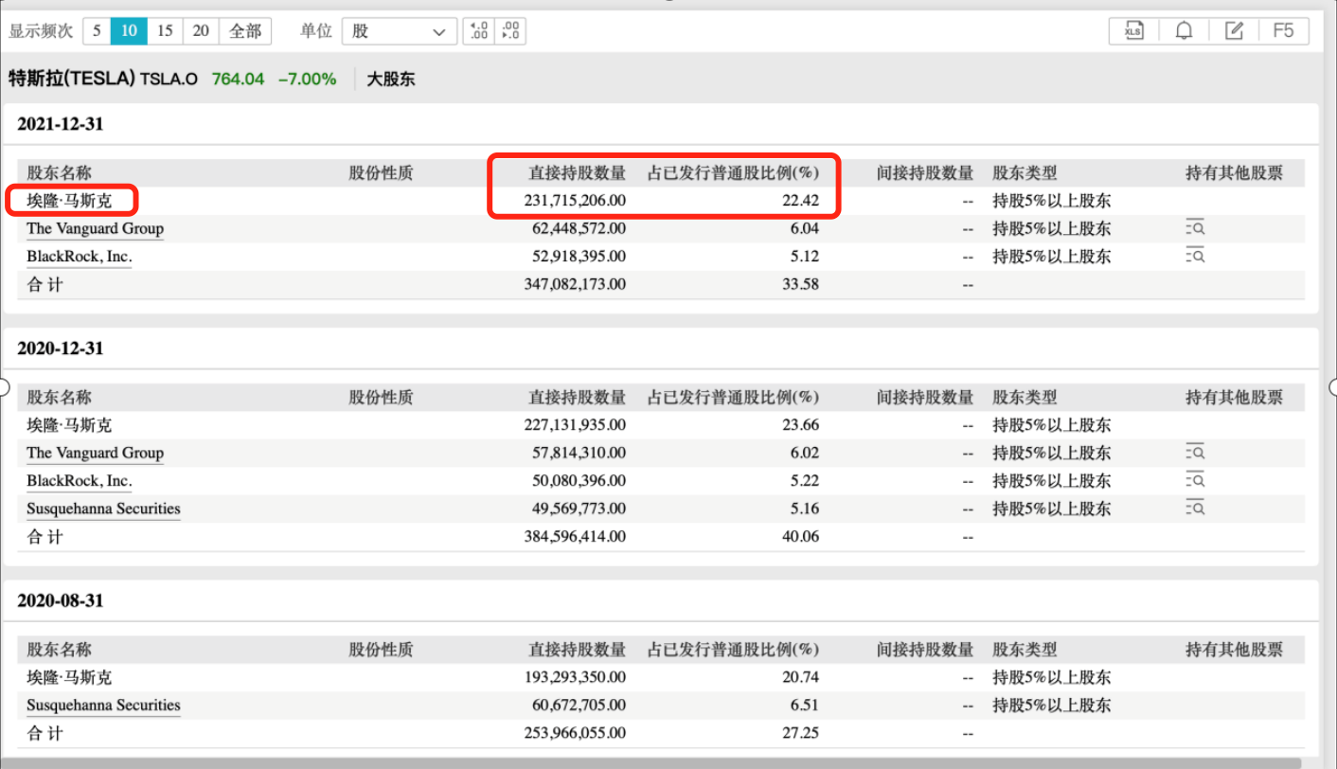The width and height of the screenshot is (1337, 769).
Task: View other holdings for 2020-12-31 Susquehanna row
Action: point(1195,509)
